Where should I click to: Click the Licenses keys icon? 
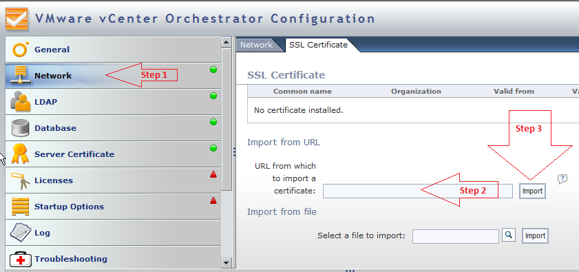(20, 180)
